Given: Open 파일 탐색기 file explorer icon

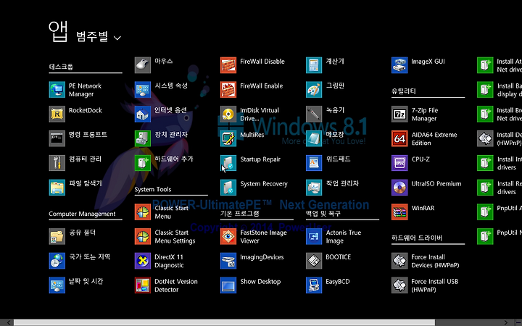Looking at the screenshot, I should [57, 188].
